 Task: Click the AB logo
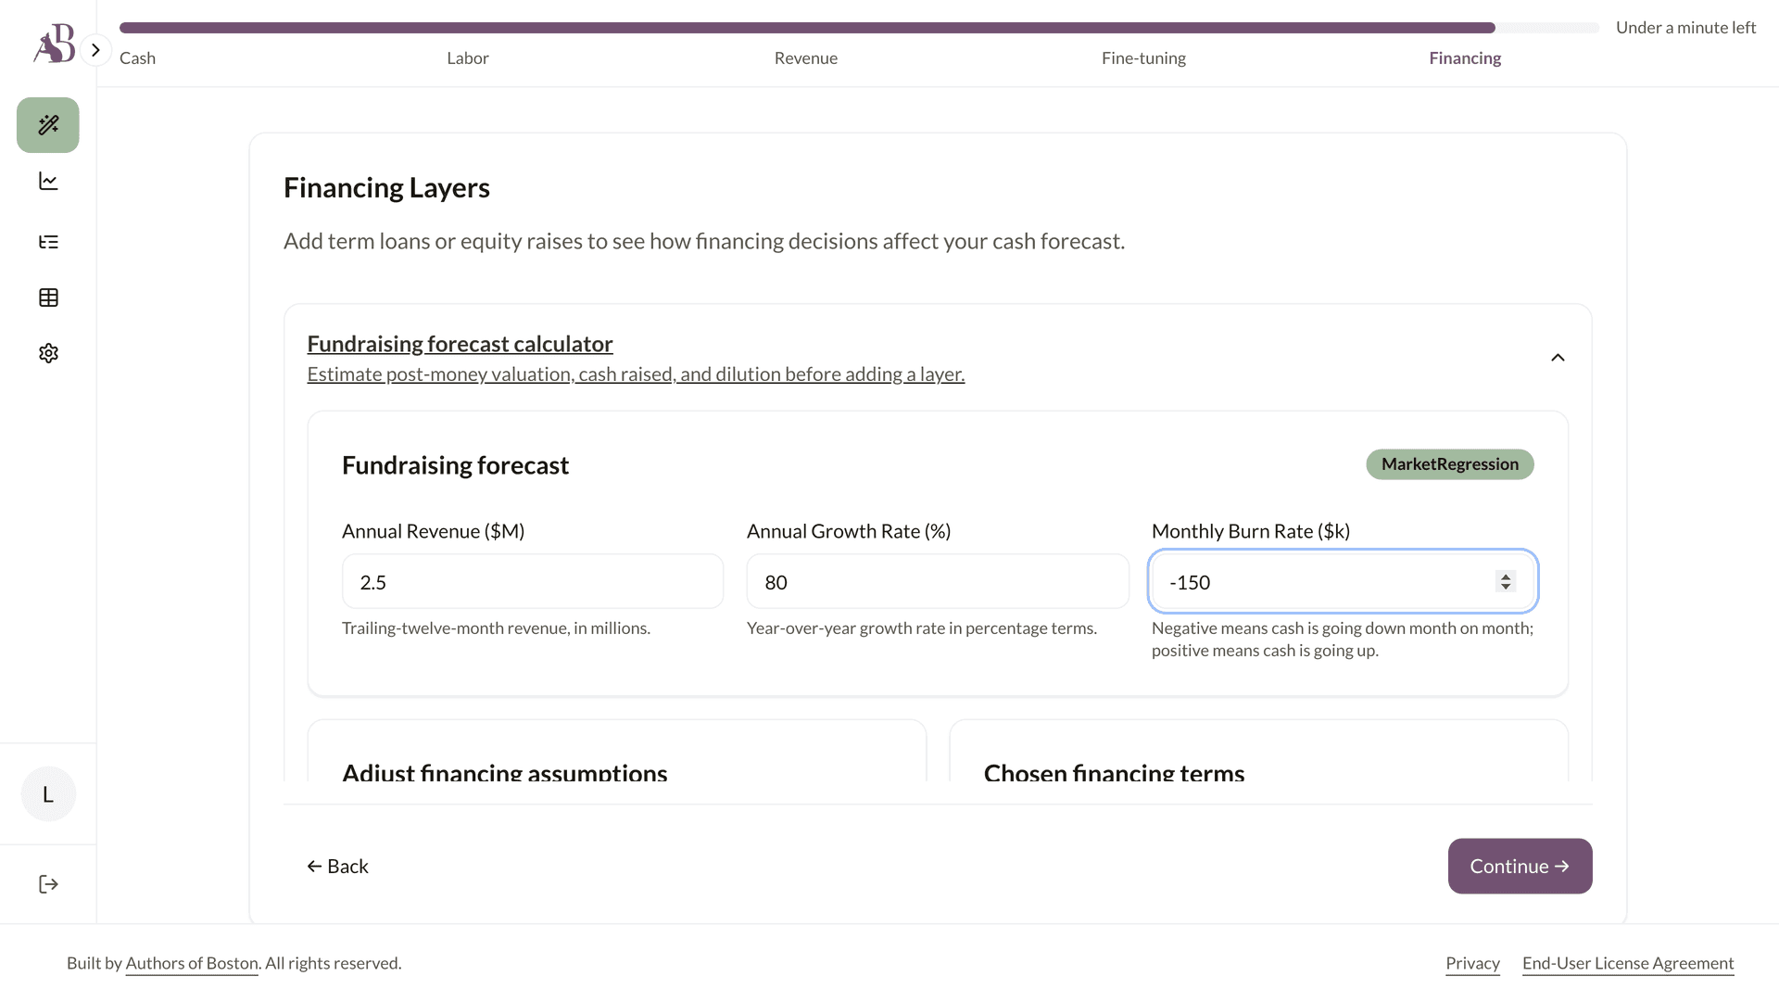(55, 43)
